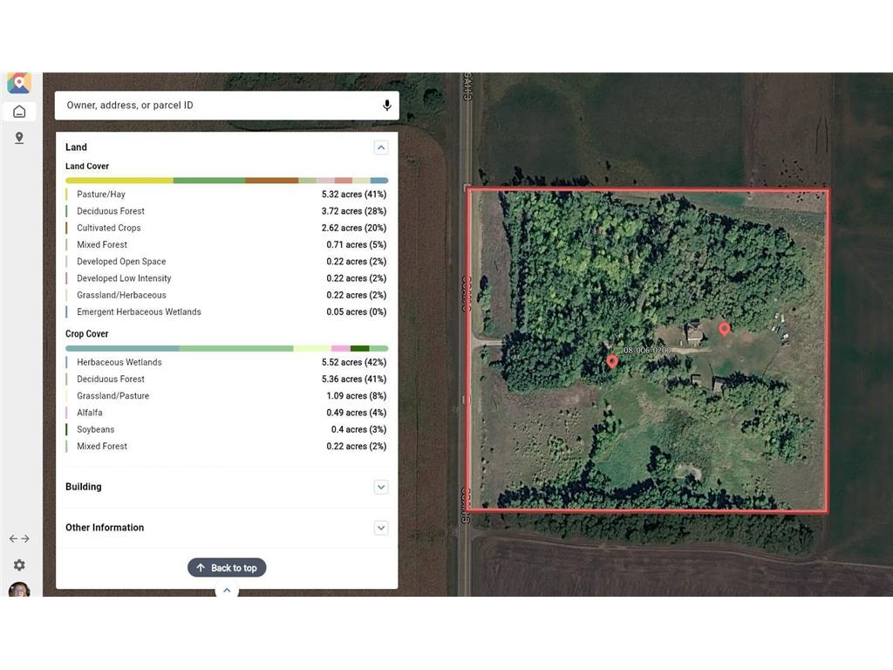The image size is (893, 670).
Task: Click the Crop Cover color bar
Action: [x=227, y=348]
